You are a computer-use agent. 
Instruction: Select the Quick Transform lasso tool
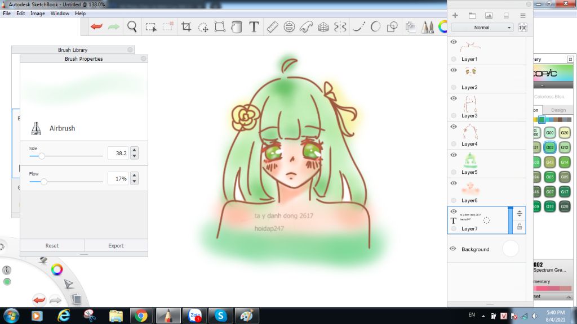tap(203, 27)
